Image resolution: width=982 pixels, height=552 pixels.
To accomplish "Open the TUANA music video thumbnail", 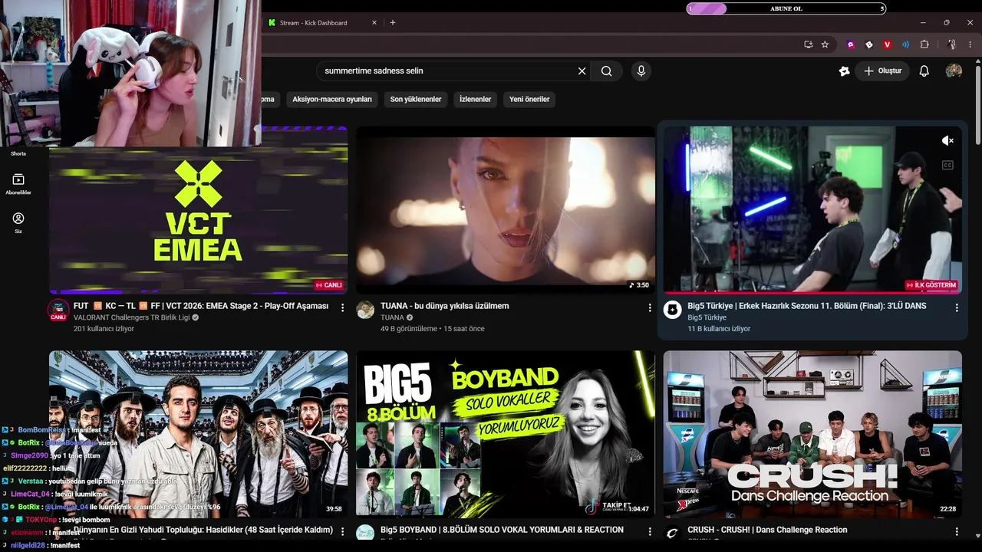I will 506,210.
